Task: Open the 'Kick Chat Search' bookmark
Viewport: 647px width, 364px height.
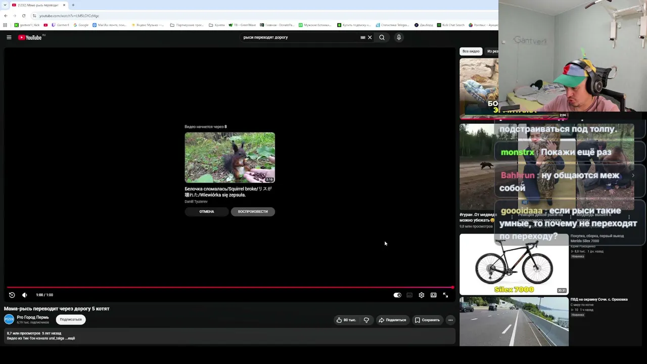Action: [x=451, y=25]
